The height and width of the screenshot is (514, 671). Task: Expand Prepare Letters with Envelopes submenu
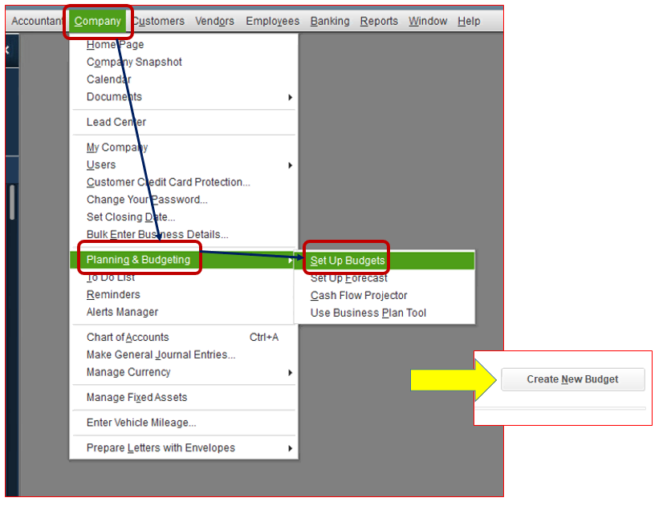coord(184,448)
